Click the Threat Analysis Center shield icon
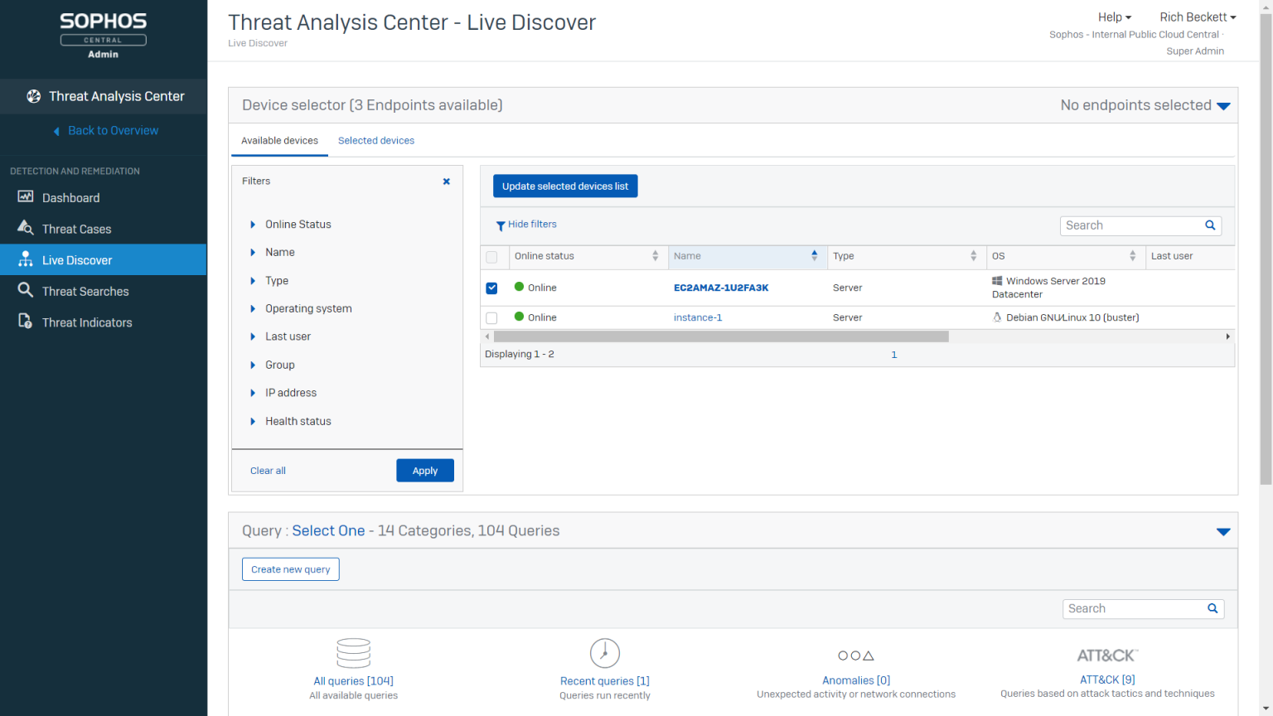1273x716 pixels. [x=34, y=96]
